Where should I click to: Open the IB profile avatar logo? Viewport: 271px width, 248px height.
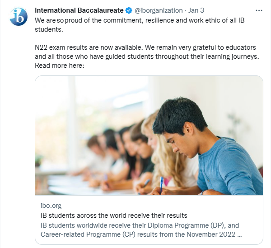click(x=19, y=17)
